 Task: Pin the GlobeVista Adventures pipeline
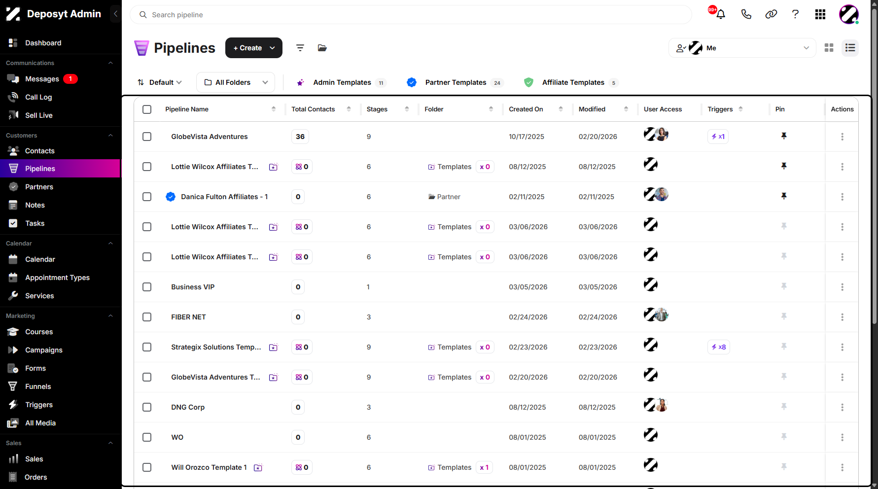784,136
